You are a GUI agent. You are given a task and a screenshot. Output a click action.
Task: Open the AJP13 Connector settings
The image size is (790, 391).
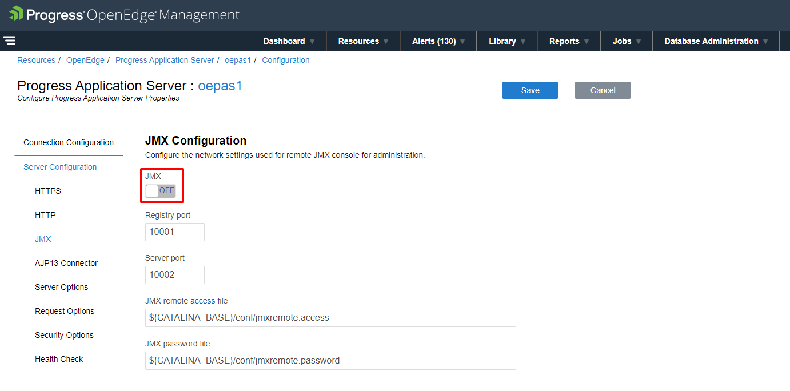click(66, 263)
